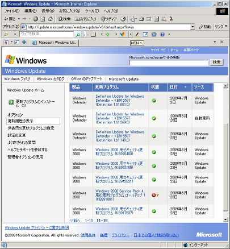Click the 検索 button beside Microsoft.com search

pyautogui.click(x=216, y=62)
